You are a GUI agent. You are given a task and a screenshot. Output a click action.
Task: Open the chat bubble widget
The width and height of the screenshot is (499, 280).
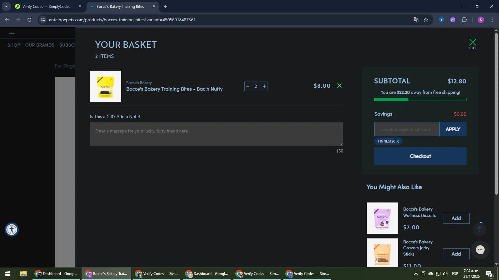(480, 250)
